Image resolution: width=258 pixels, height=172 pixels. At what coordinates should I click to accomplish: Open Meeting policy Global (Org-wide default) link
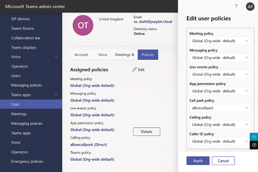pyautogui.click(x=92, y=86)
